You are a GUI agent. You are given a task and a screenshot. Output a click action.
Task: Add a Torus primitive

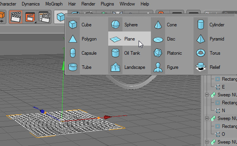tap(215, 53)
